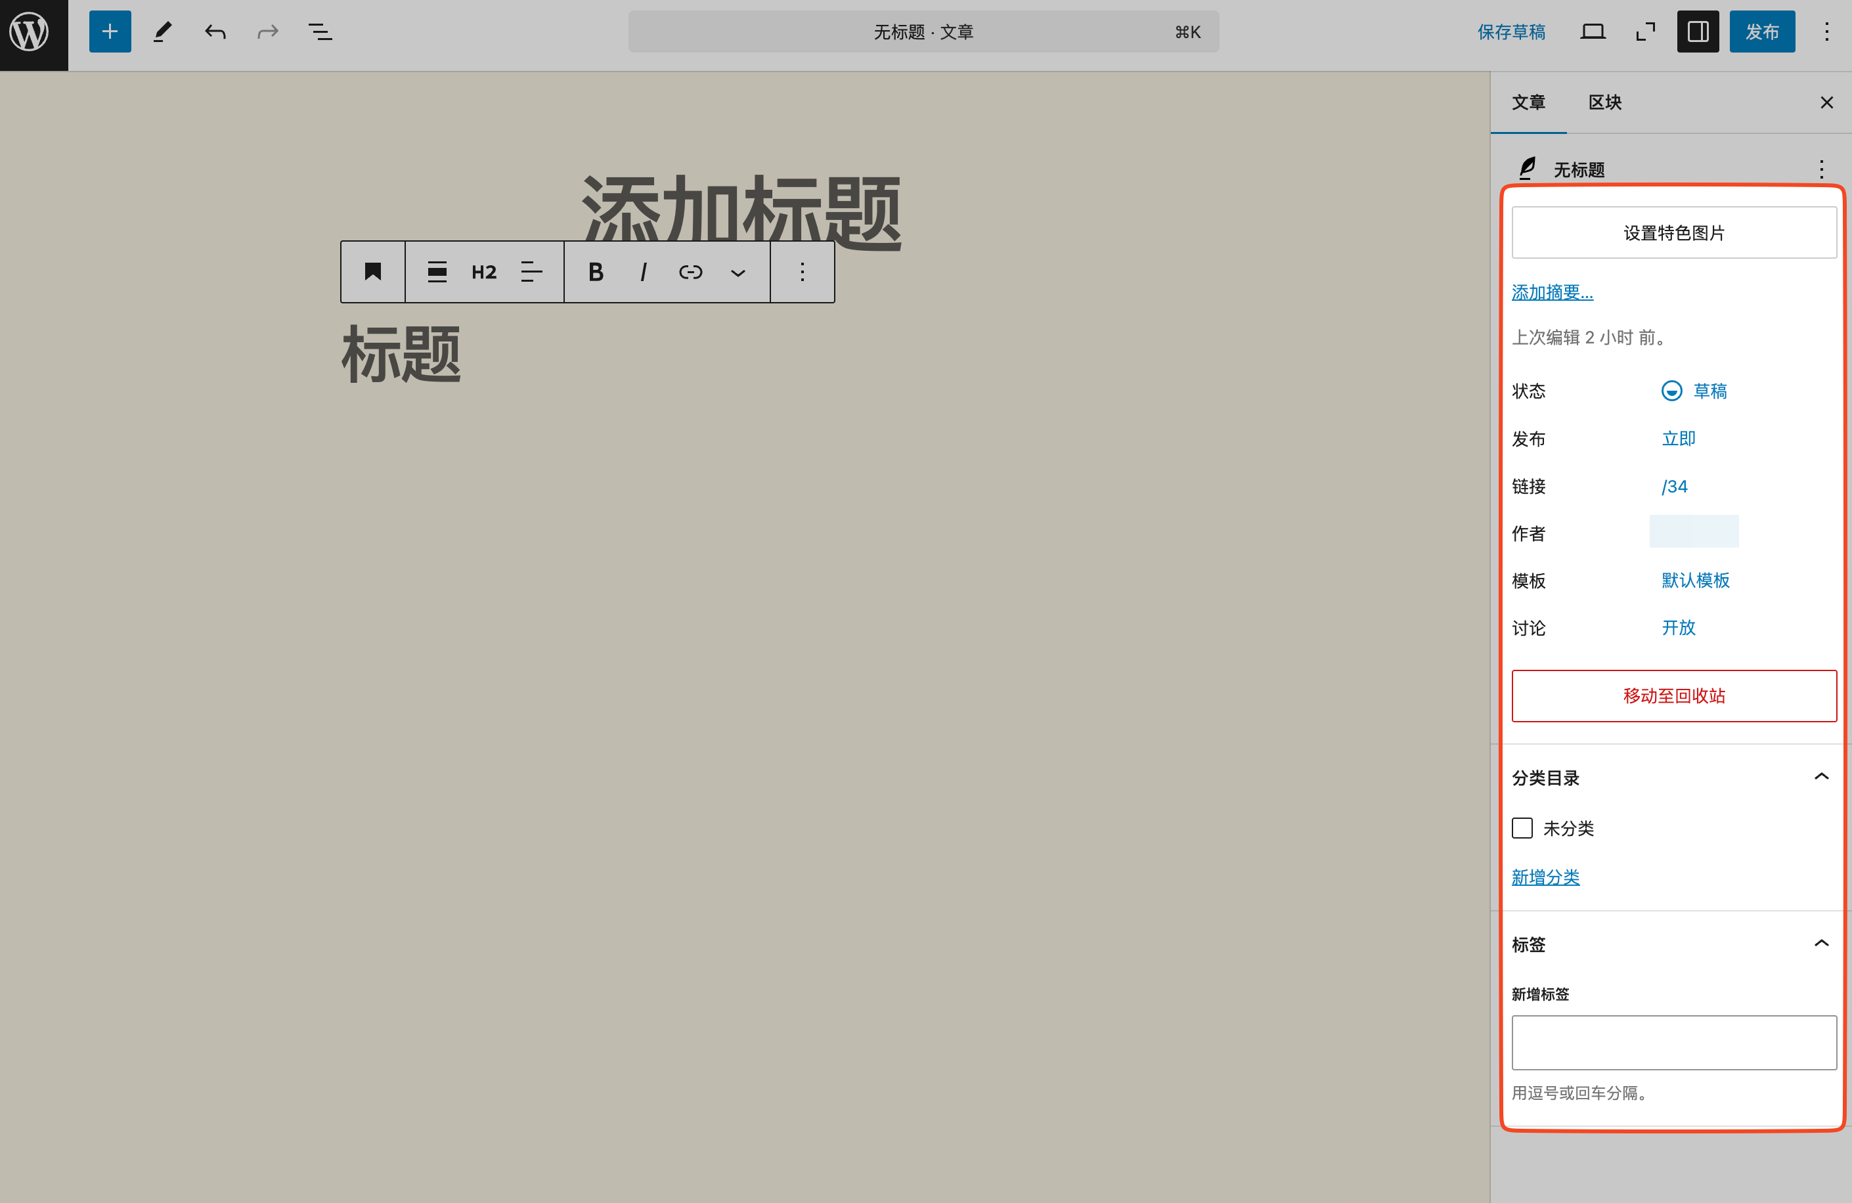
Task: Click the 添加摘要 link
Action: (1552, 293)
